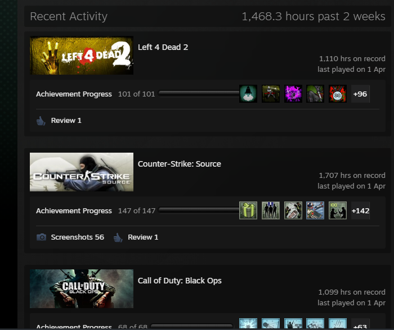This screenshot has height=330, width=394.
Task: Open the gift box Counter-Strike achievement icon
Action: pos(248,210)
